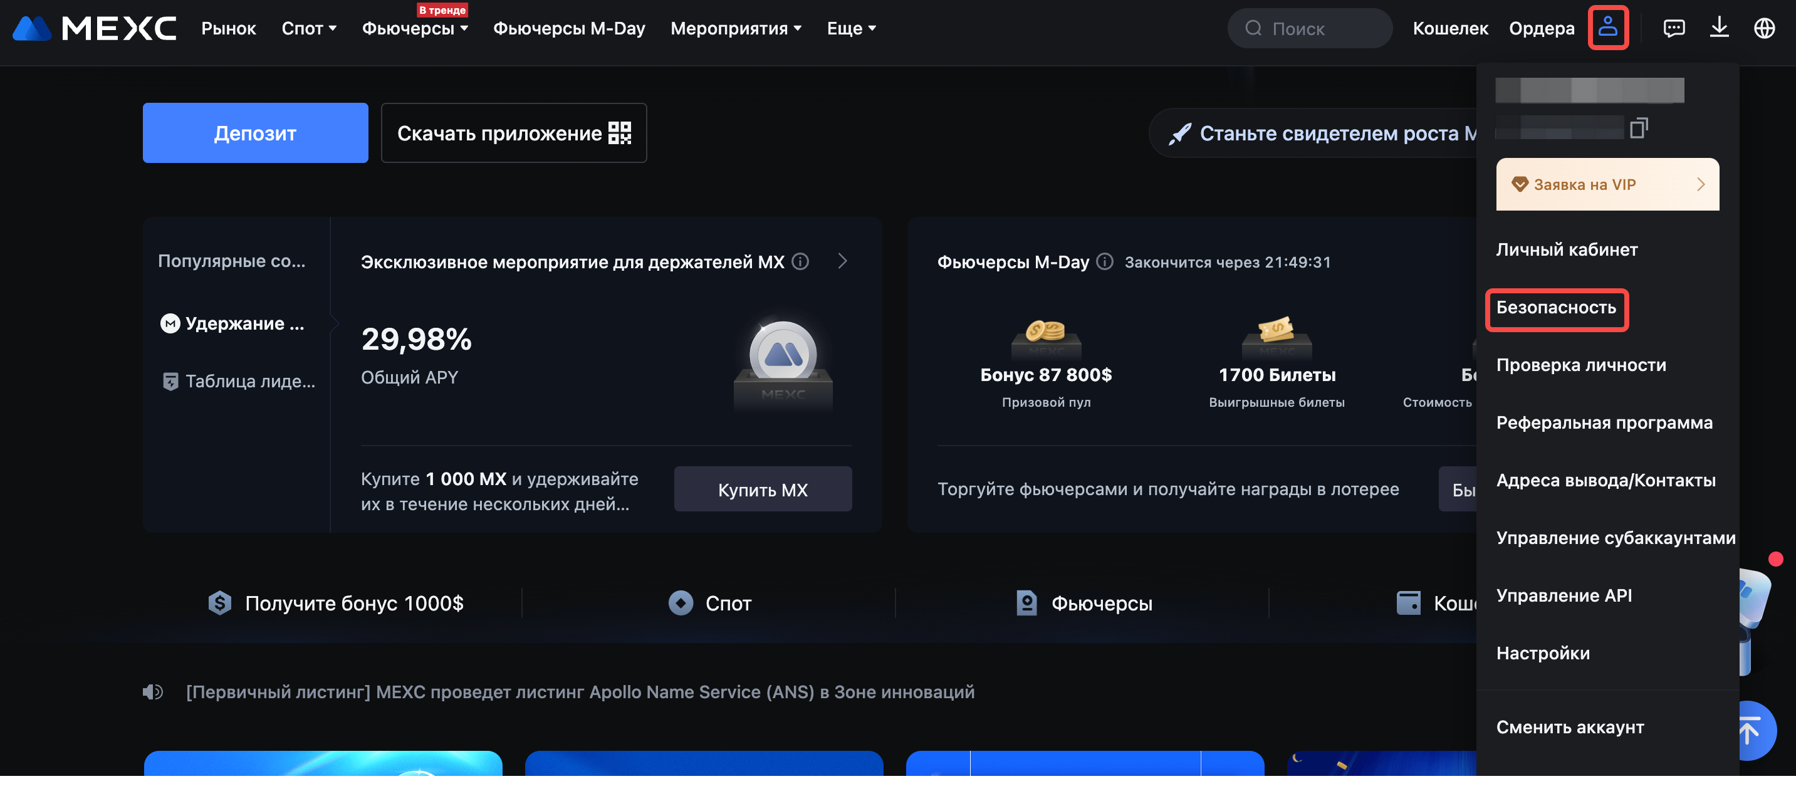
Task: Open the Спот quick link
Action: 709,603
